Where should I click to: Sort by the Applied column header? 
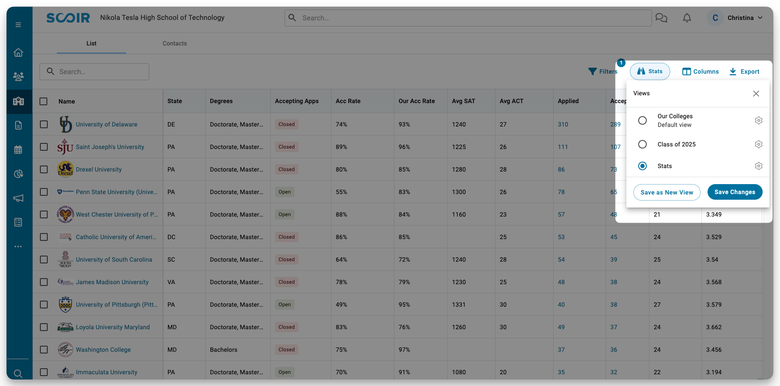[568, 101]
